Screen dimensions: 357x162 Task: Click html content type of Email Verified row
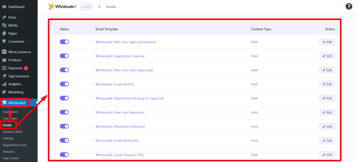[254, 84]
